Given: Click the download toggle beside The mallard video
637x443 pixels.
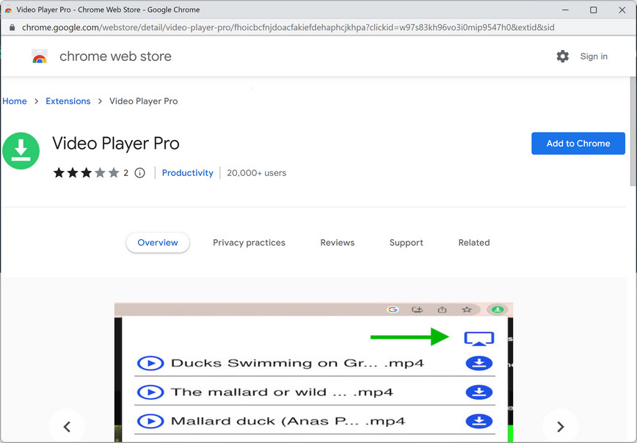Looking at the screenshot, I should pos(478,392).
